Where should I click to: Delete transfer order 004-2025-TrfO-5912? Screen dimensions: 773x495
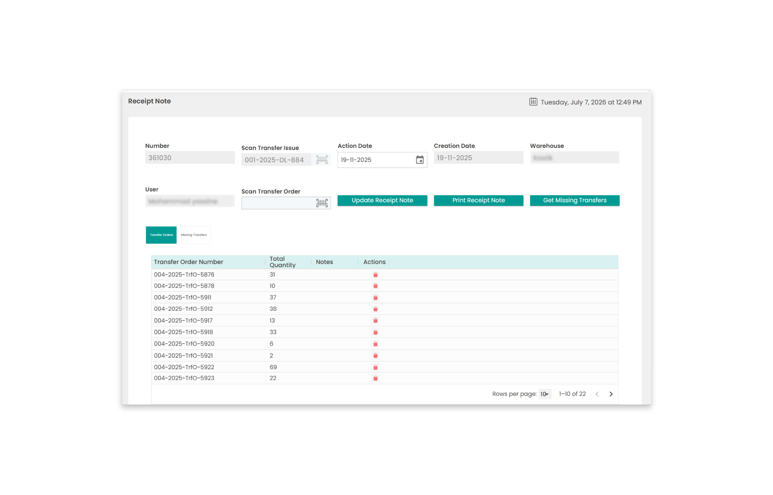coord(375,309)
